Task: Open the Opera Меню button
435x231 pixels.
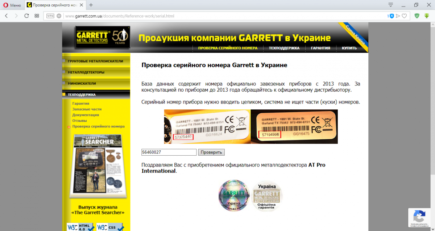Action: tap(12, 5)
